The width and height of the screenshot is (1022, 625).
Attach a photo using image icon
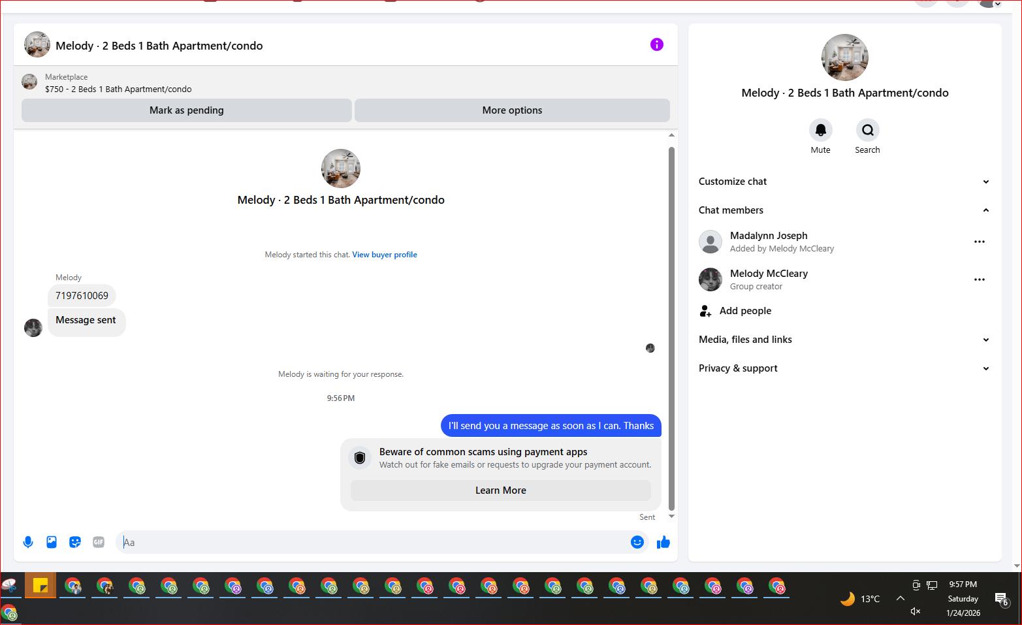[x=52, y=542]
